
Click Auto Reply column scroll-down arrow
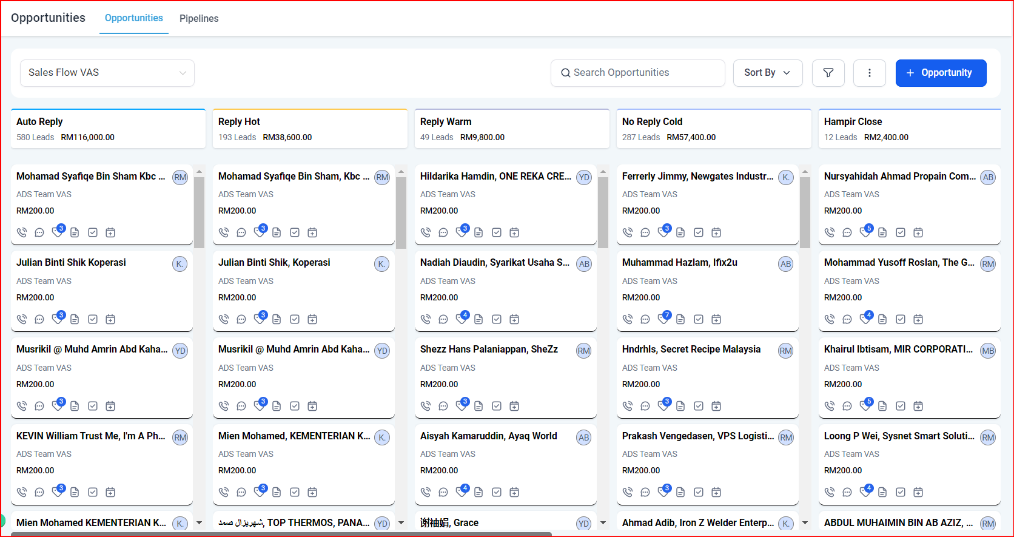[x=199, y=522]
